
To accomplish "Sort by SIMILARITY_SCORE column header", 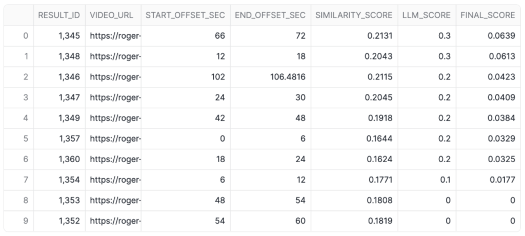I will [354, 15].
